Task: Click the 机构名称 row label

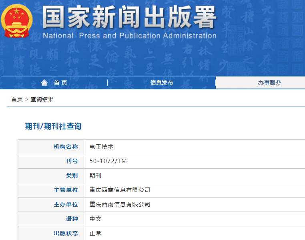Action: pos(66,147)
